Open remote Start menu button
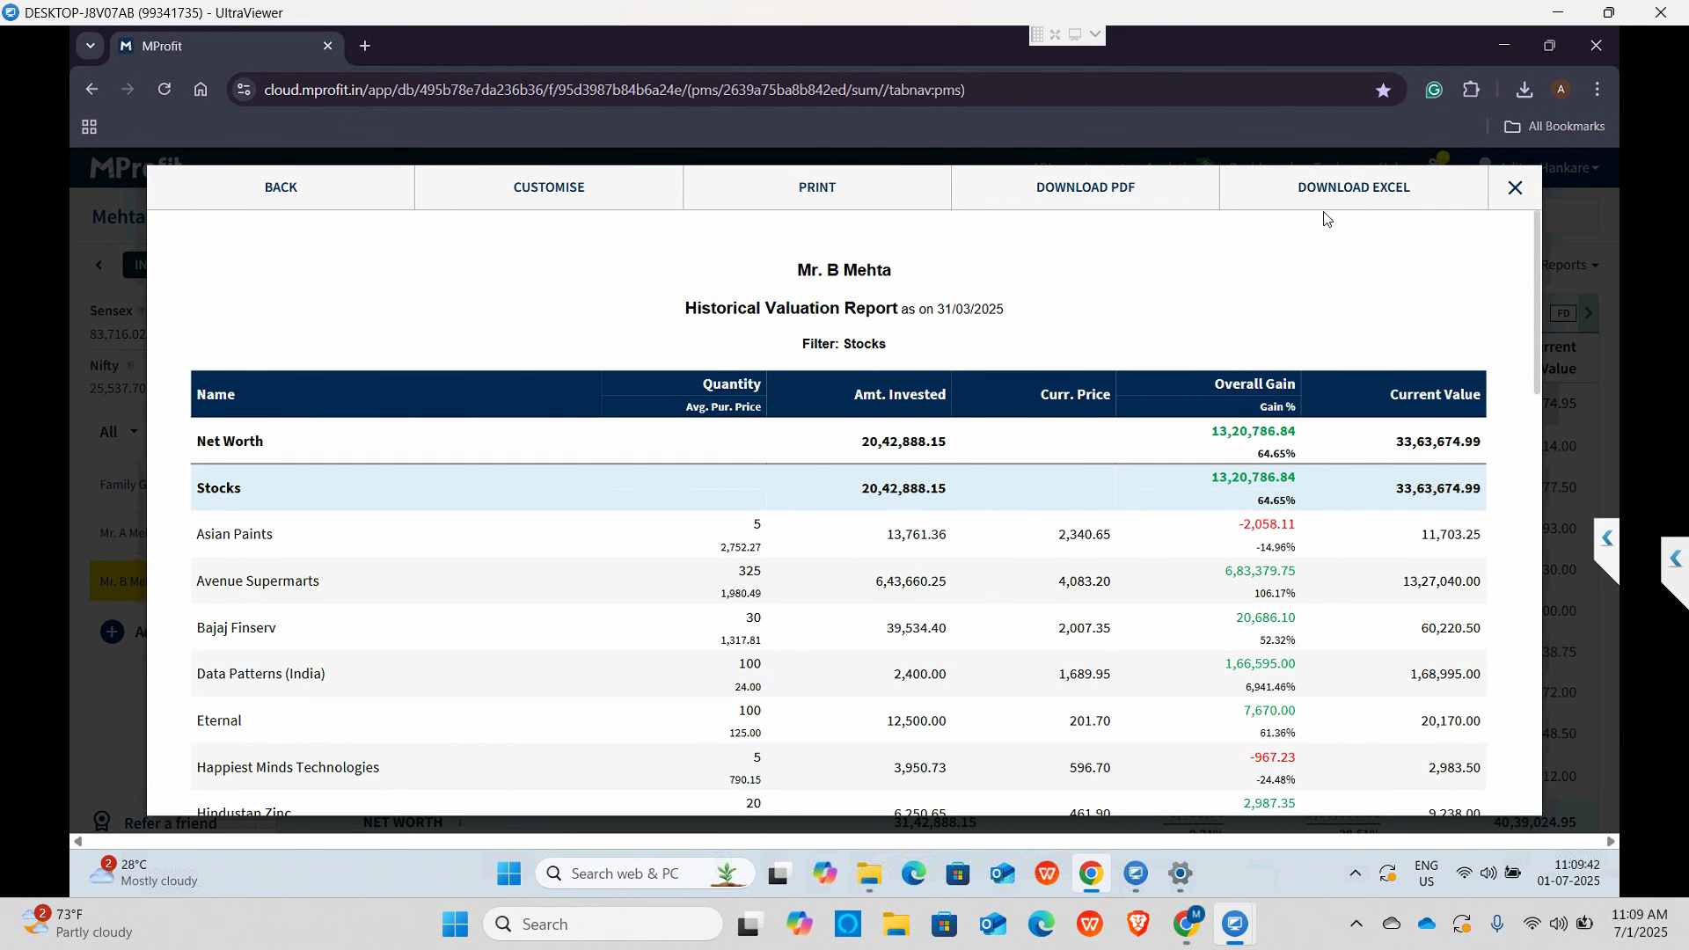Image resolution: width=1689 pixels, height=950 pixels. point(508,873)
